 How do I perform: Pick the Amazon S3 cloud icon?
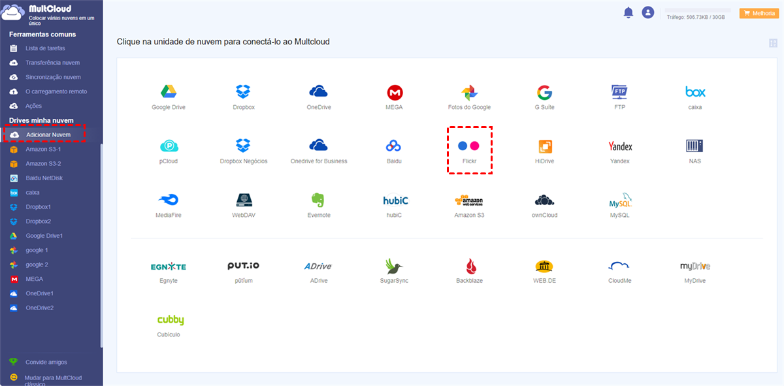469,201
